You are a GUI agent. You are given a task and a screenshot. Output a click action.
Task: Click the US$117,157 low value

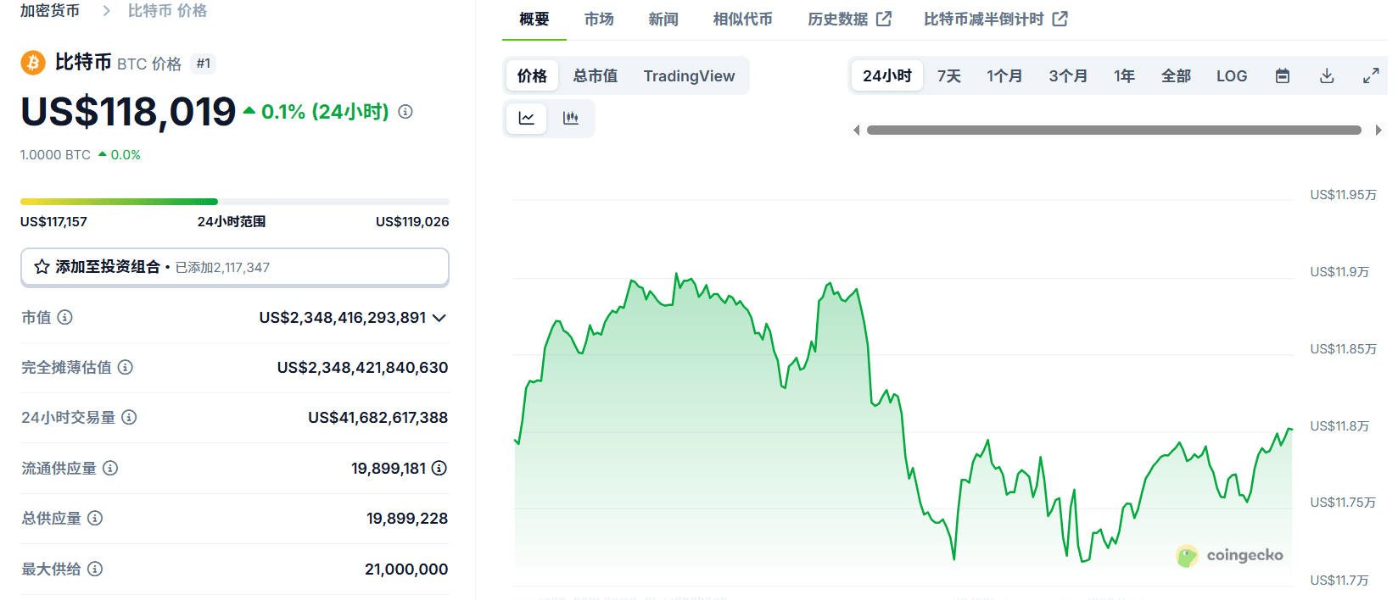click(x=53, y=221)
